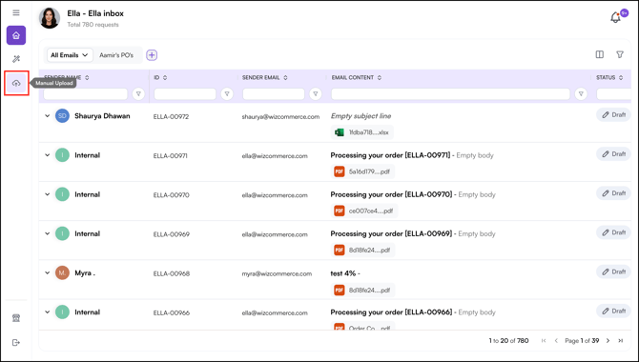Viewport: 639px width, 362px height.
Task: Open the 8d18fe24 pdf in ELLA-00969 row
Action: pos(362,250)
